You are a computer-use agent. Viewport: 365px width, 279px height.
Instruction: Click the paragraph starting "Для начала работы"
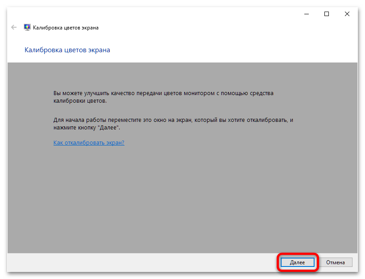tap(173, 124)
